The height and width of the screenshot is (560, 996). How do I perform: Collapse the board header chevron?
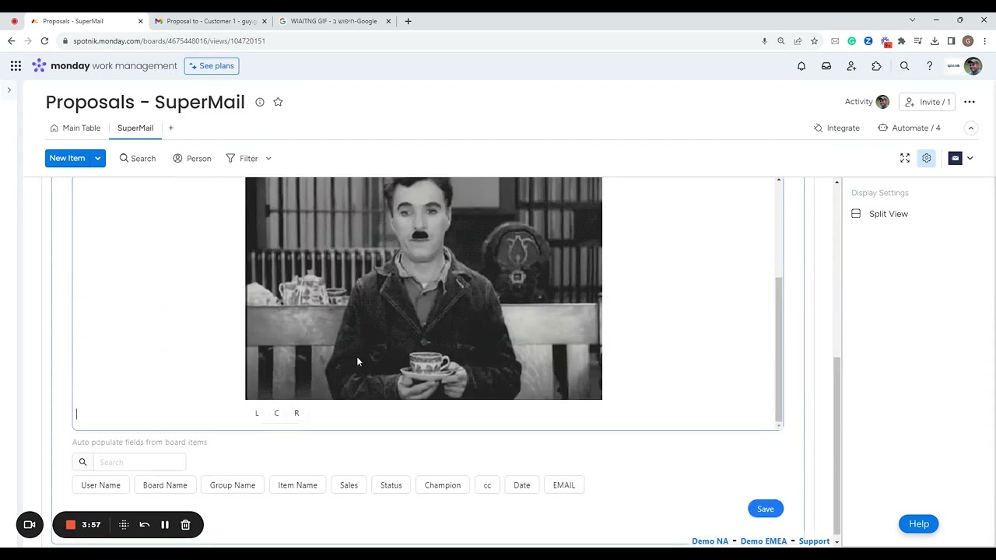tap(971, 128)
